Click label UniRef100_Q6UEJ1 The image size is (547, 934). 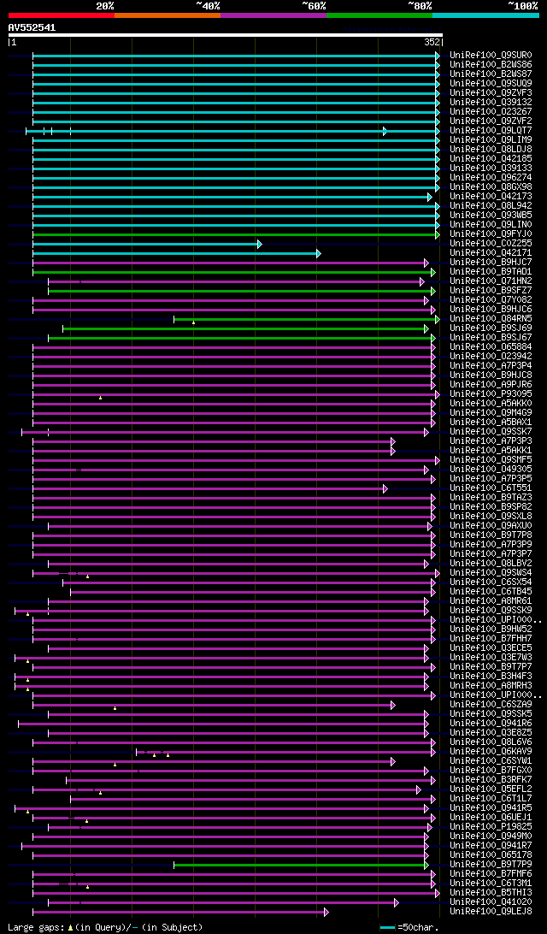click(x=491, y=818)
